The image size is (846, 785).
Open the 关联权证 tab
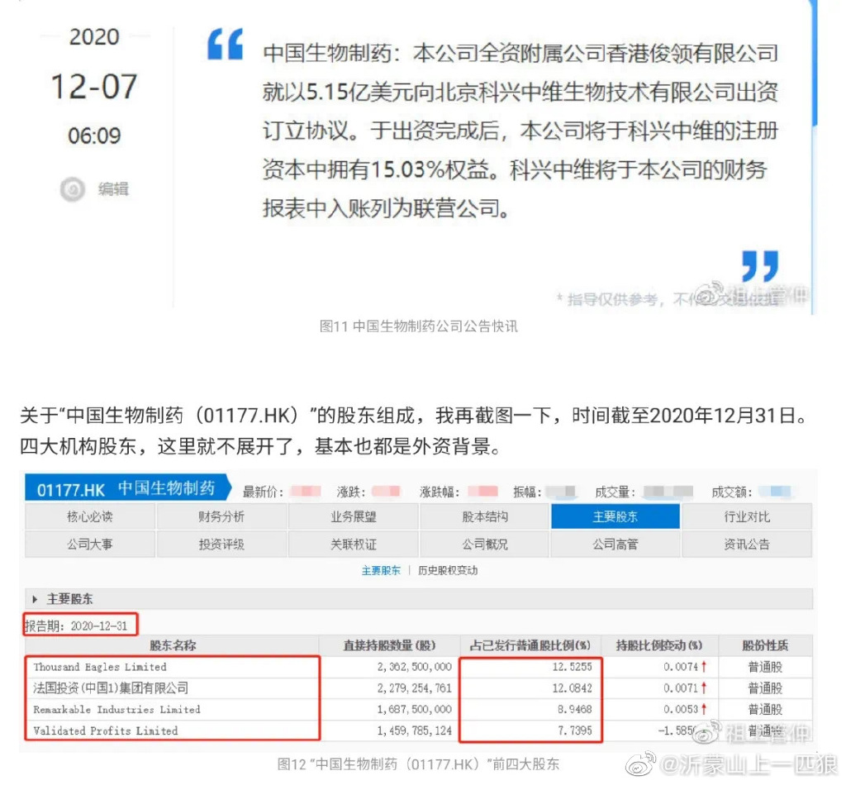354,545
